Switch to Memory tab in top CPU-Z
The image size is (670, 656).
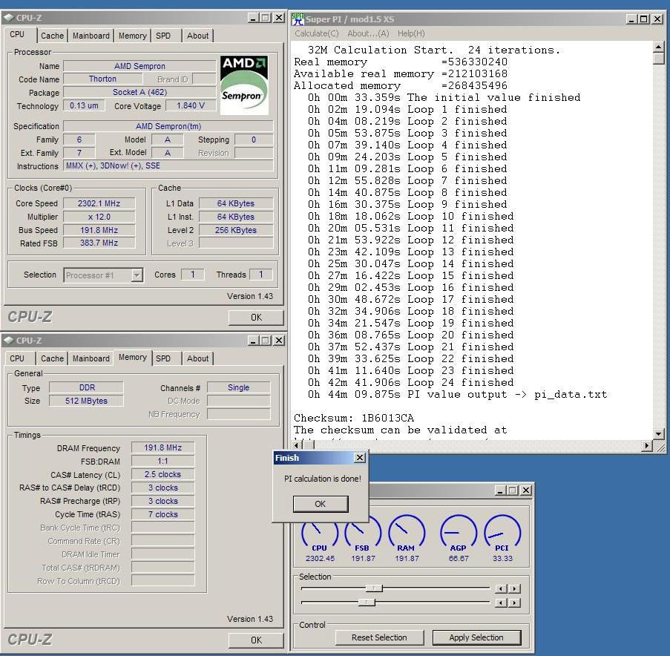point(133,36)
